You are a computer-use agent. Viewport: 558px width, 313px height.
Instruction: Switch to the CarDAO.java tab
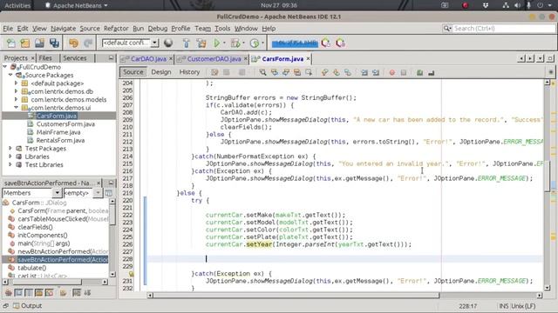(148, 59)
